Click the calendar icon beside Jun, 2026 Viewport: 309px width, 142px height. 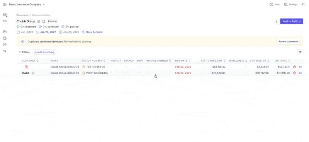click(18, 32)
